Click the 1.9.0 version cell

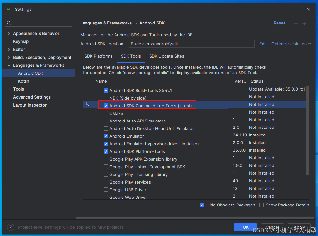pyautogui.click(x=238, y=166)
